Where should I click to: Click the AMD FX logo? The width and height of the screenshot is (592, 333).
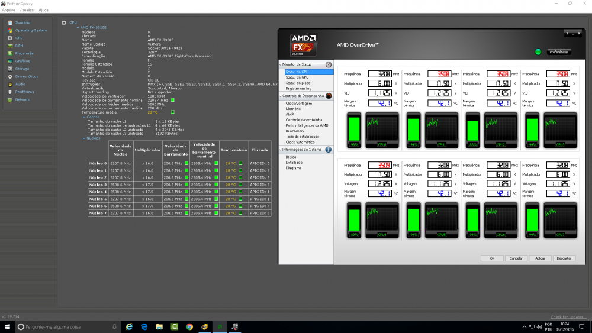(x=304, y=45)
